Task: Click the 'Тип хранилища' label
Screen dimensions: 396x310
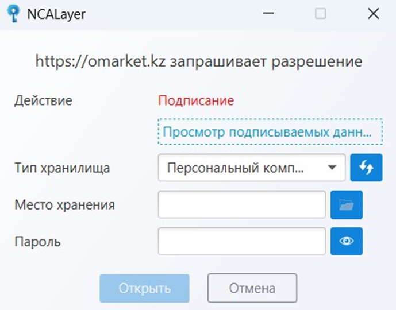Action: pos(61,168)
